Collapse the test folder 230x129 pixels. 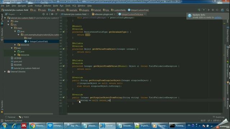(x=12, y=48)
